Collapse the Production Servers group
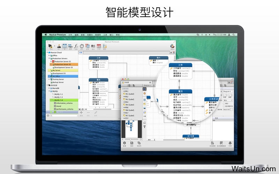The image size is (279, 174). [x=49, y=58]
